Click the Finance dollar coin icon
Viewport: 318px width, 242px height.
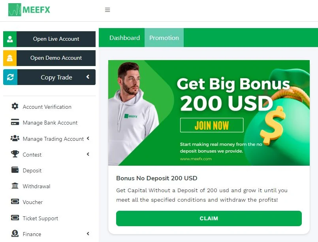(x=15, y=233)
